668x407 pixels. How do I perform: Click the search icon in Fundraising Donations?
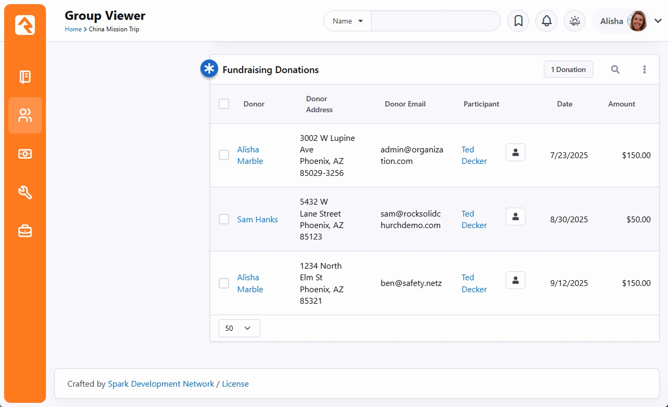[615, 69]
